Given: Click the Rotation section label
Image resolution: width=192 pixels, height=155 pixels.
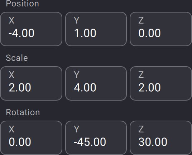Looking at the screenshot, I should coord(23,112).
